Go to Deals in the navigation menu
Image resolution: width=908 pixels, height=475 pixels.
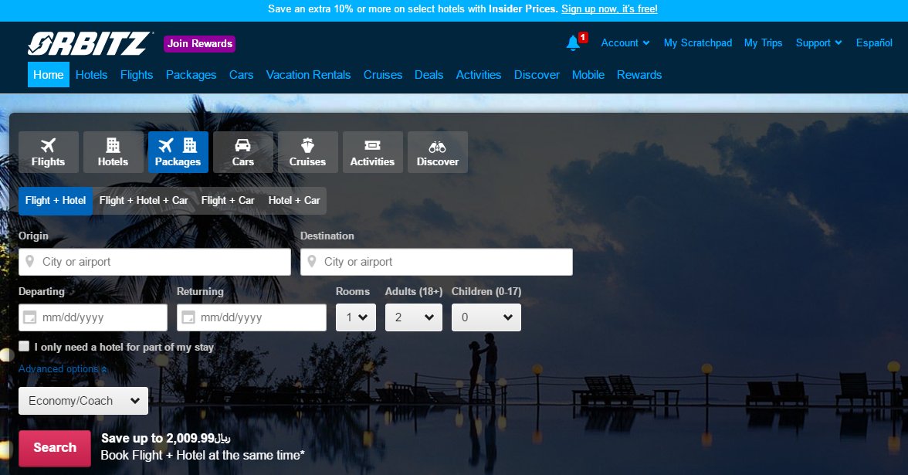click(429, 75)
